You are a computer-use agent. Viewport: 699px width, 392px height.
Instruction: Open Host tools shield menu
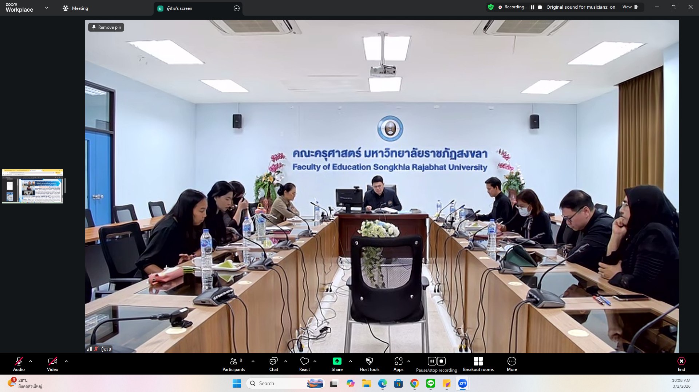click(x=369, y=364)
